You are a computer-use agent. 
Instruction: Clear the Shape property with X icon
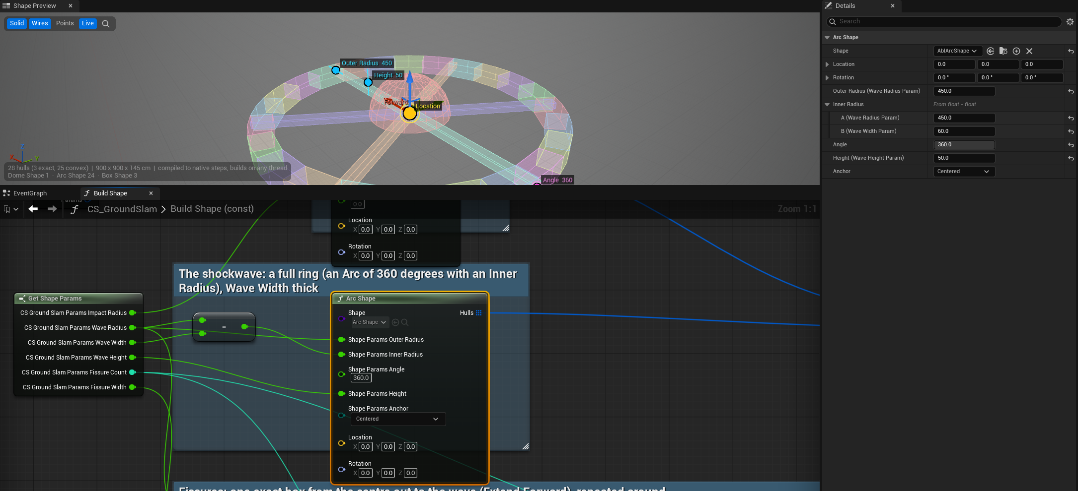coord(1029,51)
